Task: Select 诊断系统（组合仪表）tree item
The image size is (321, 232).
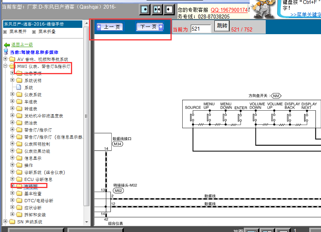Action: pos(45,172)
